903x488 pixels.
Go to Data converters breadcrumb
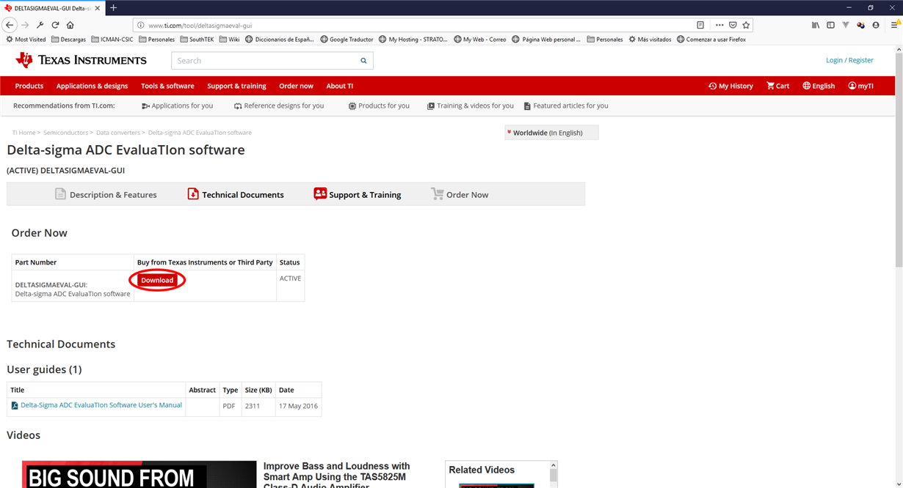click(x=118, y=133)
